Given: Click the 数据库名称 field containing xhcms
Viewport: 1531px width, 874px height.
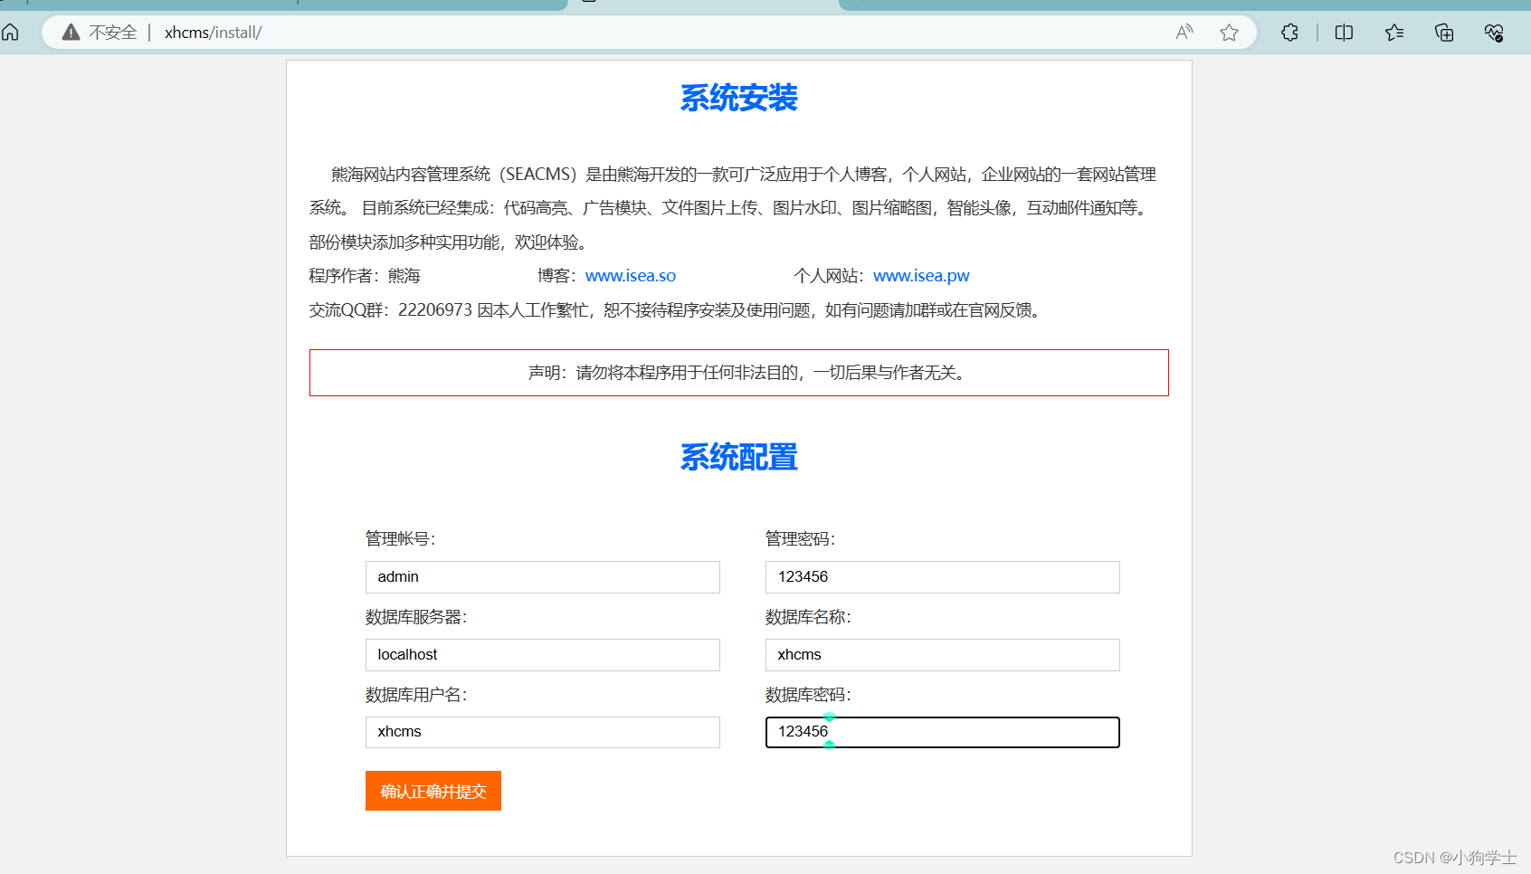Looking at the screenshot, I should point(943,655).
